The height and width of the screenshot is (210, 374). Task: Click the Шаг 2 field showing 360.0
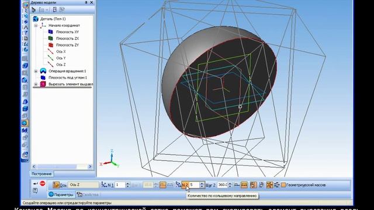223,185
